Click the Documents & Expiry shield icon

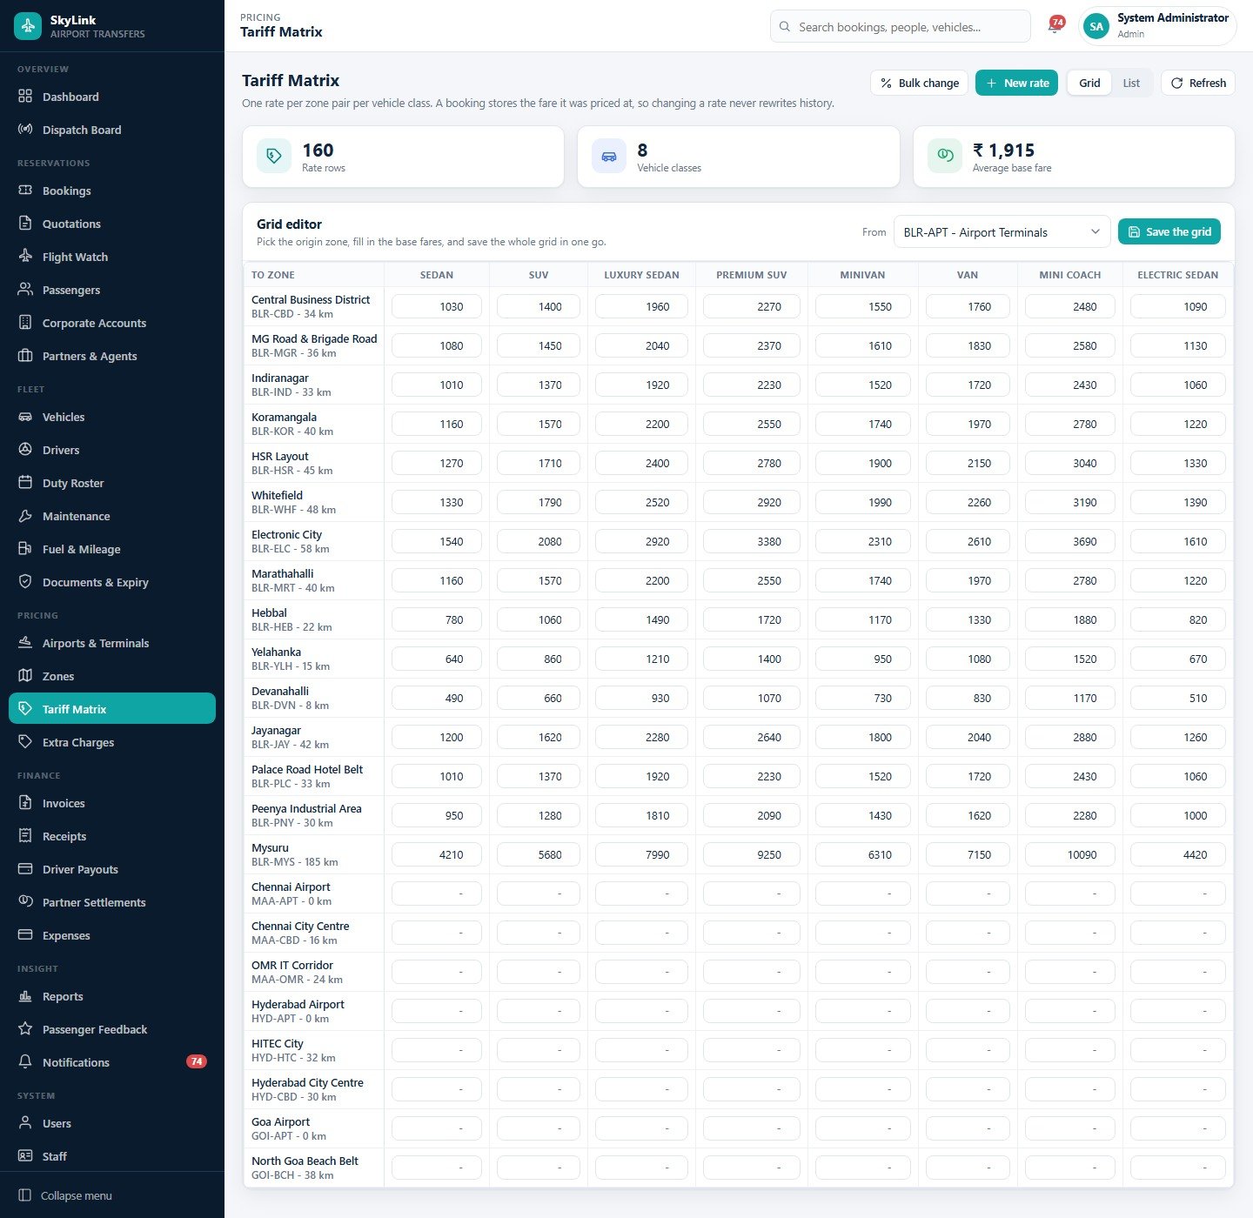[x=25, y=582]
